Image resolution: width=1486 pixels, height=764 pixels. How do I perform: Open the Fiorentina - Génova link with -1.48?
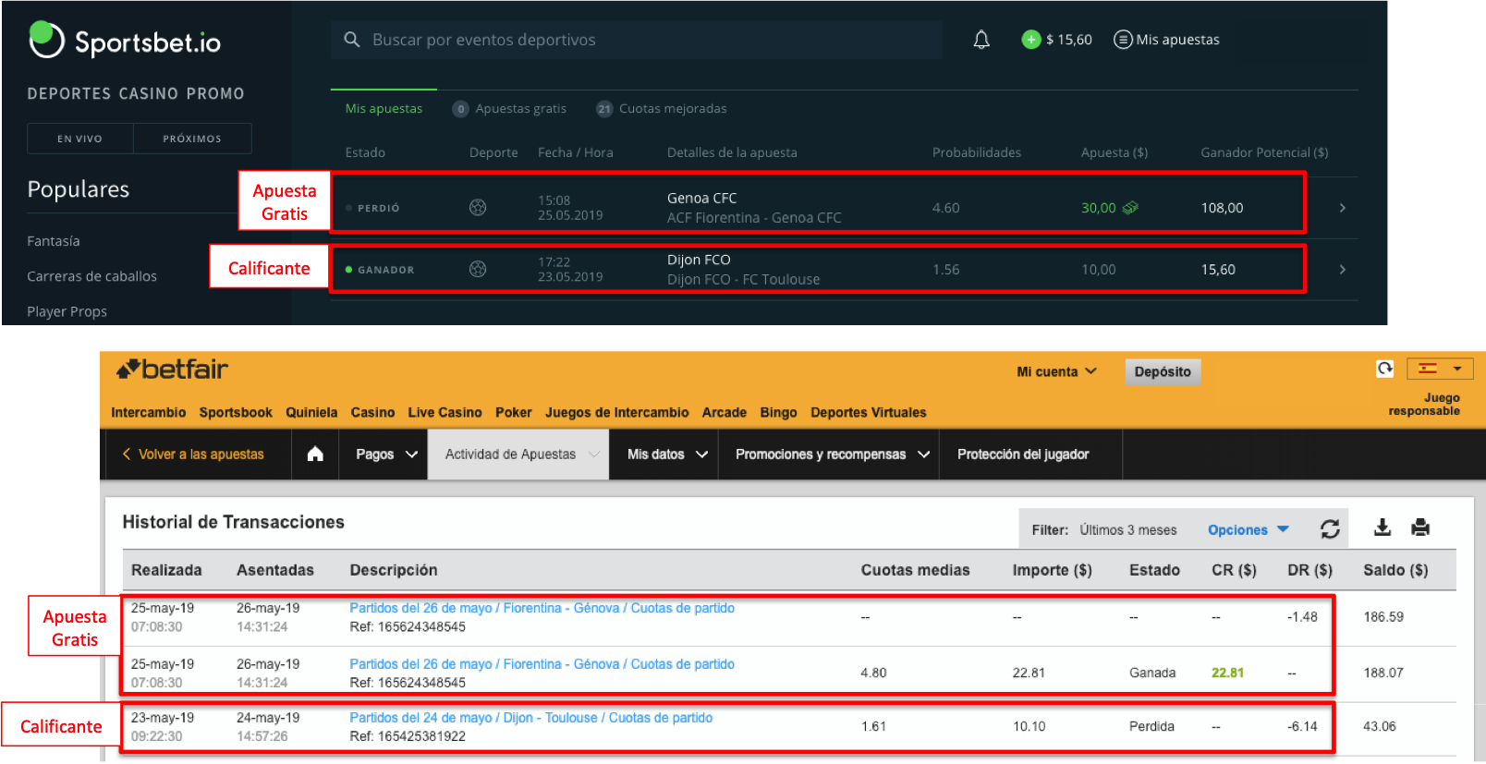pyautogui.click(x=542, y=608)
